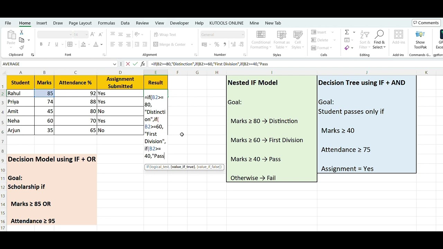The image size is (443, 249).
Task: Toggle Underline formatting
Action: point(56,44)
